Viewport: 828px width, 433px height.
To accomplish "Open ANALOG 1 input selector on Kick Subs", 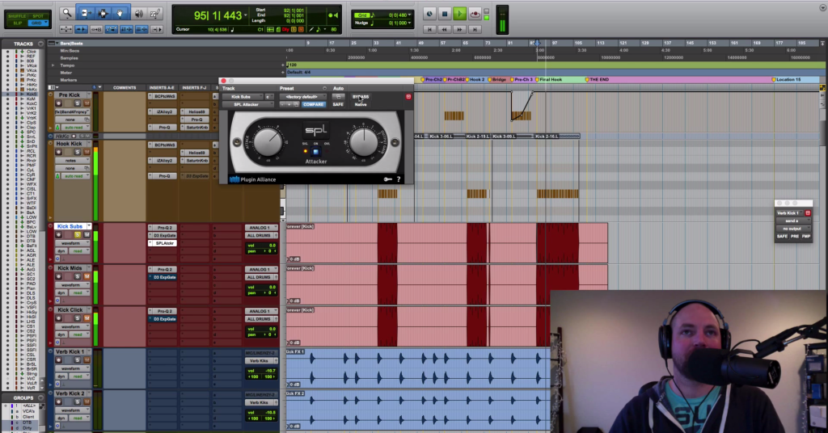I will click(261, 227).
